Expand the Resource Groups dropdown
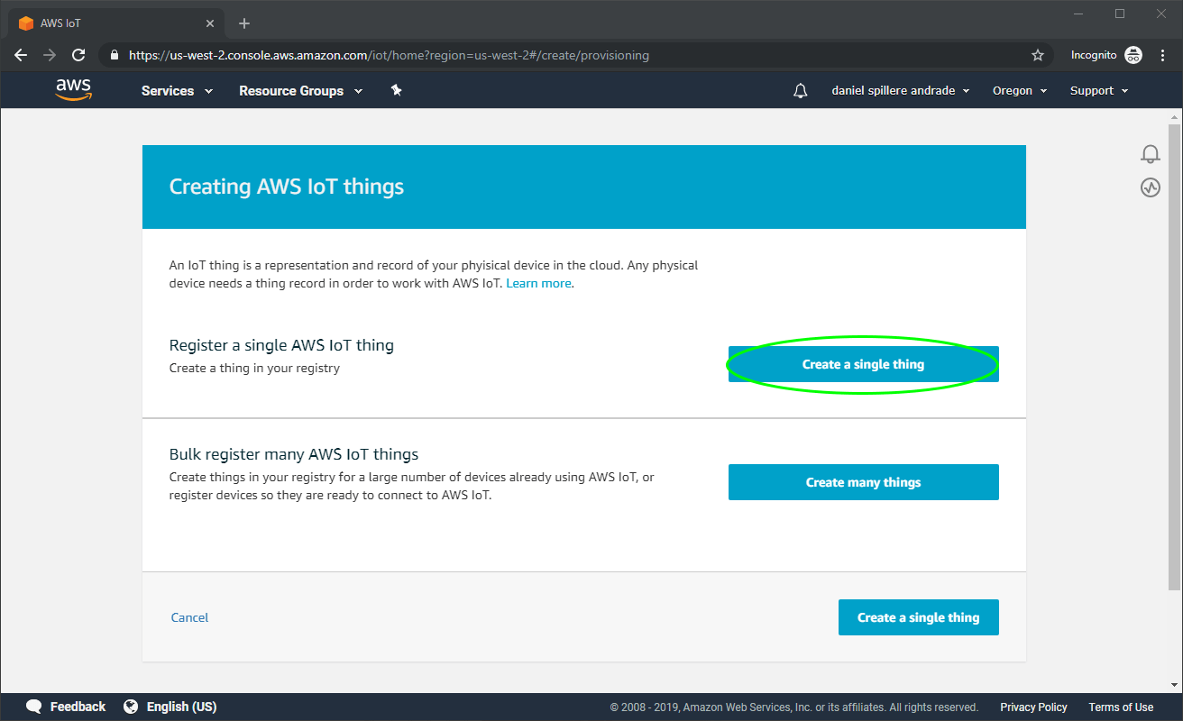The image size is (1183, 721). [300, 91]
